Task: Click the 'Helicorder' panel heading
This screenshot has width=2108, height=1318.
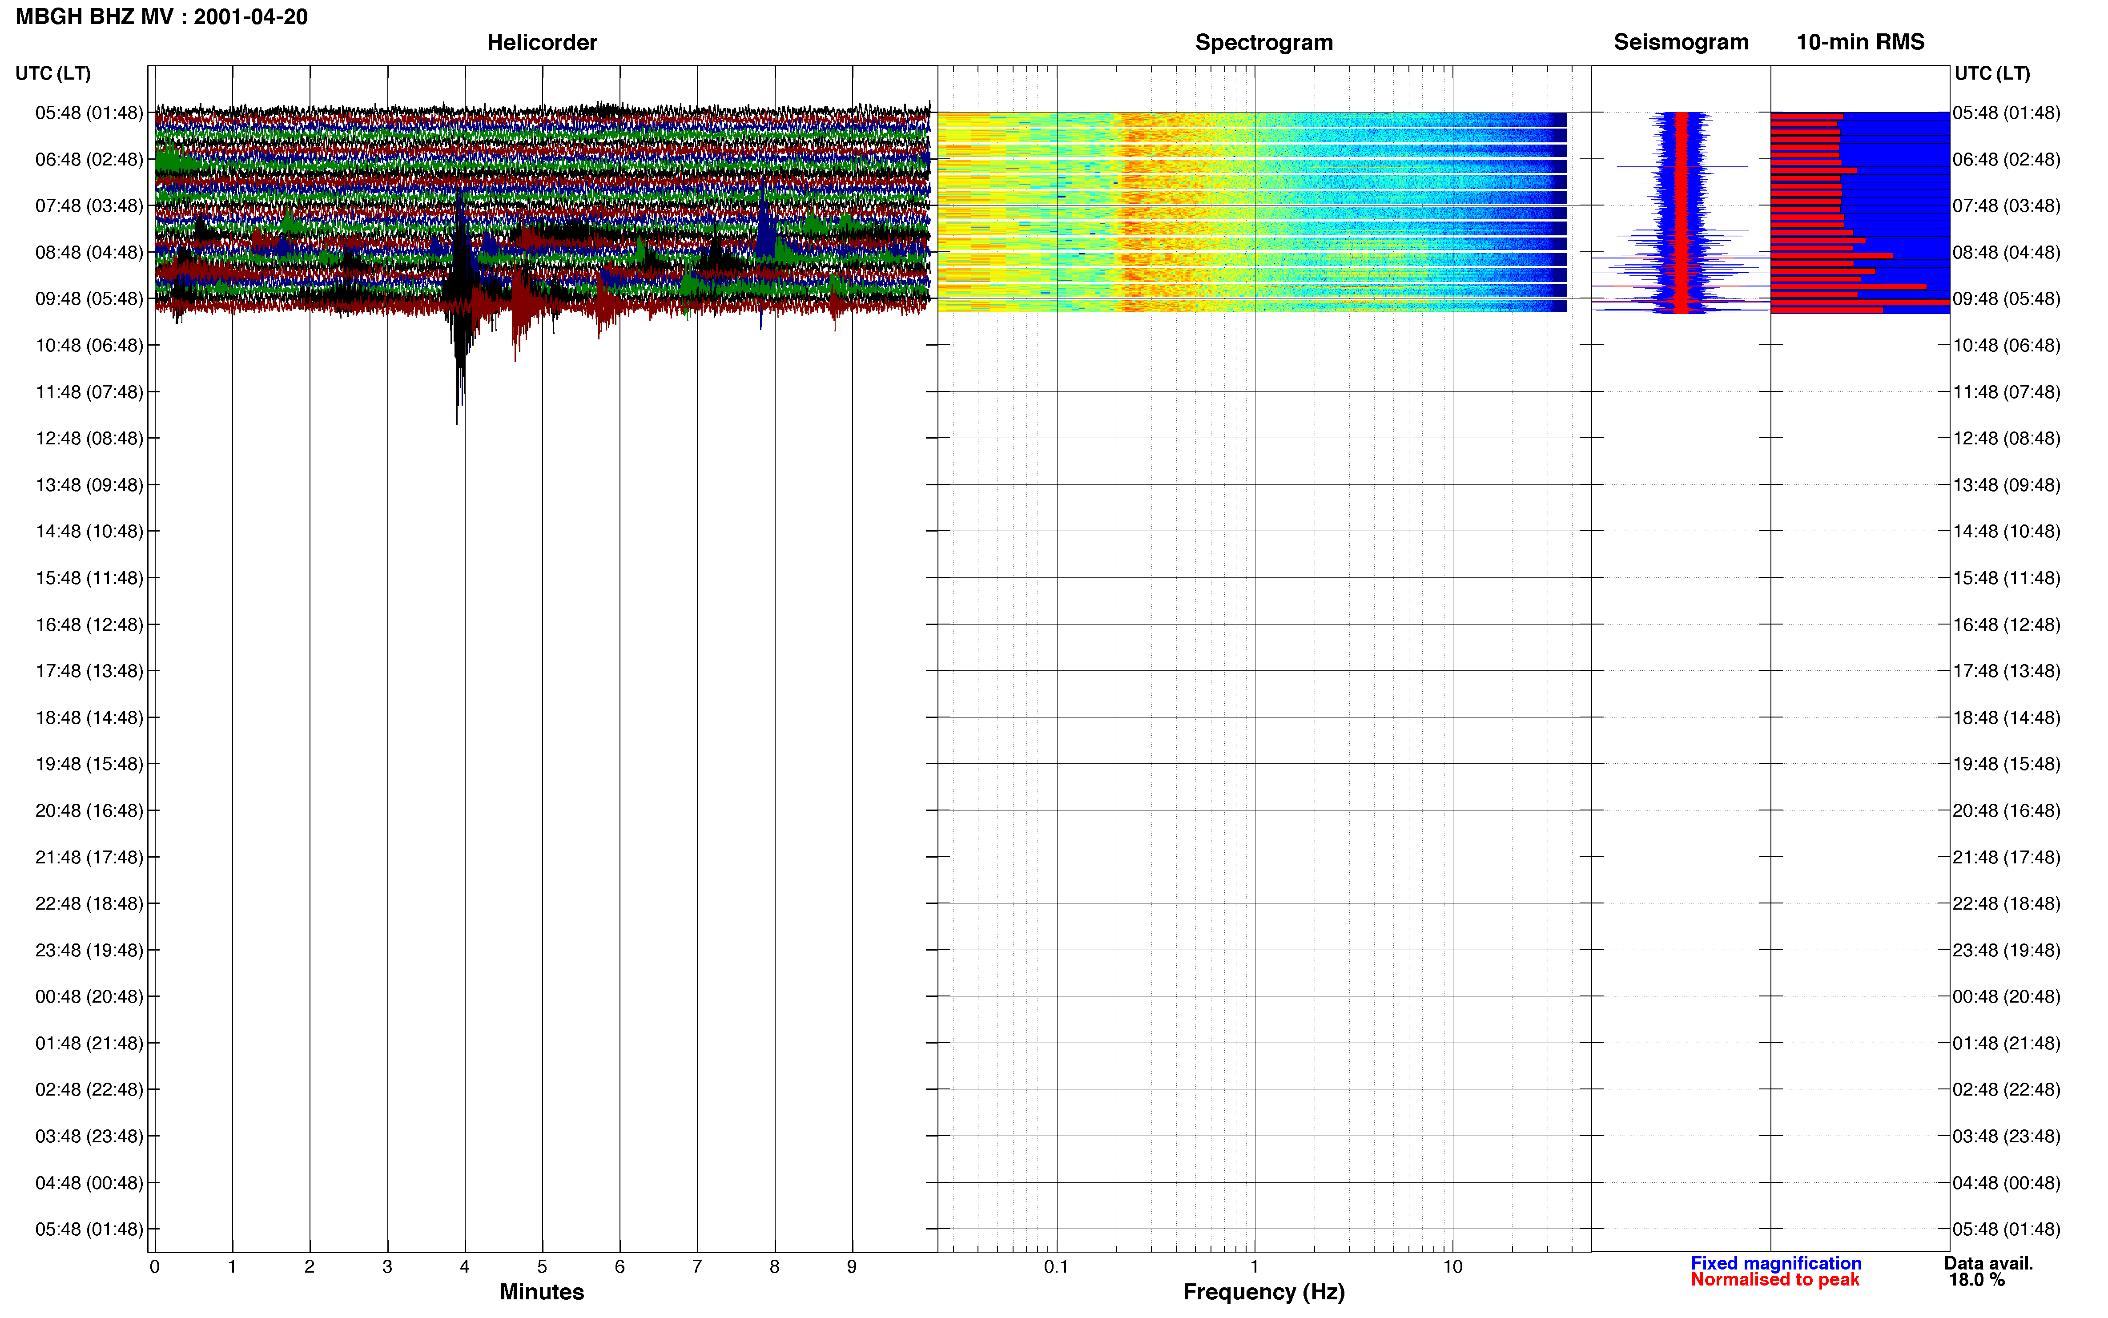Action: coord(542,43)
